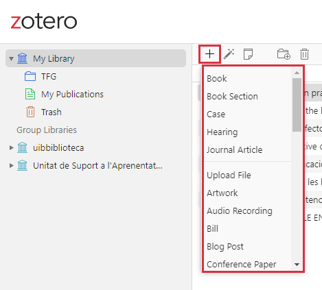The width and height of the screenshot is (322, 290).
Task: Click the Add to Collection folder icon
Action: (x=284, y=54)
